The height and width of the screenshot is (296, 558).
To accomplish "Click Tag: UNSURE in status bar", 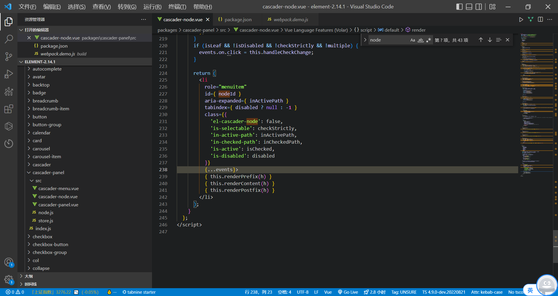I will point(404,292).
